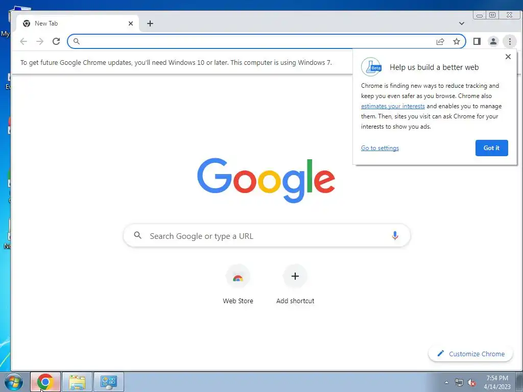Click the Chrome taskbar icon
The width and height of the screenshot is (523, 392).
(x=45, y=382)
